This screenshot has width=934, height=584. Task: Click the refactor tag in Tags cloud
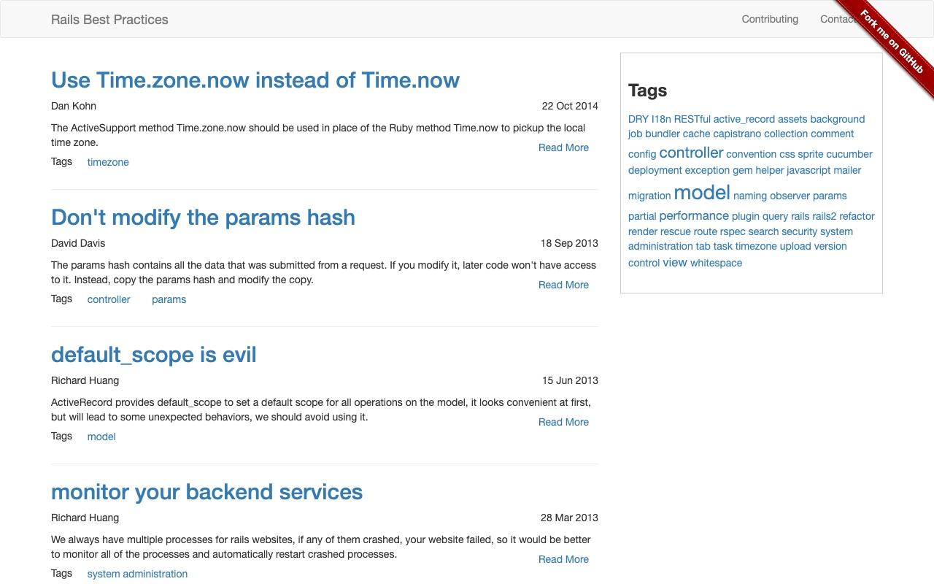(857, 216)
